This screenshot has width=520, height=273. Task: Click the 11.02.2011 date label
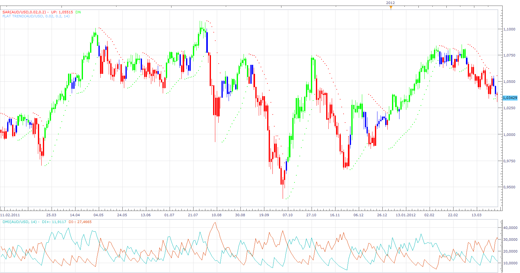pyautogui.click(x=10, y=215)
